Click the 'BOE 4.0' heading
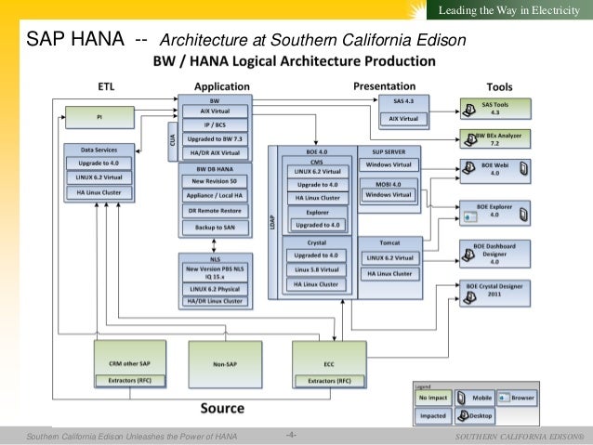This screenshot has width=593, height=445. click(317, 151)
